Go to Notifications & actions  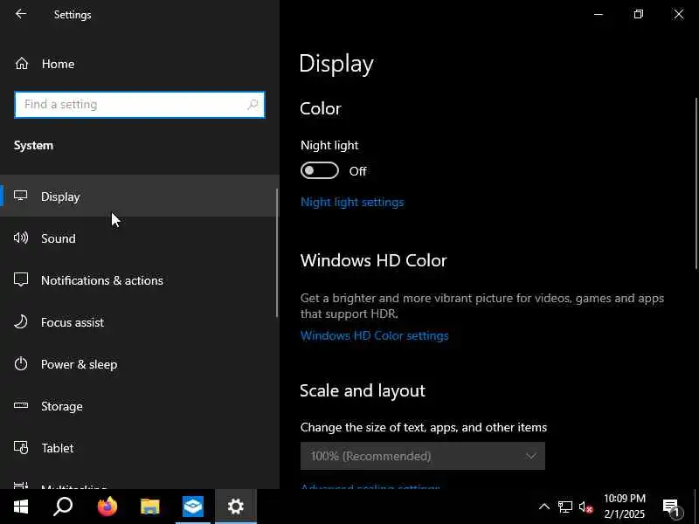[139, 279]
